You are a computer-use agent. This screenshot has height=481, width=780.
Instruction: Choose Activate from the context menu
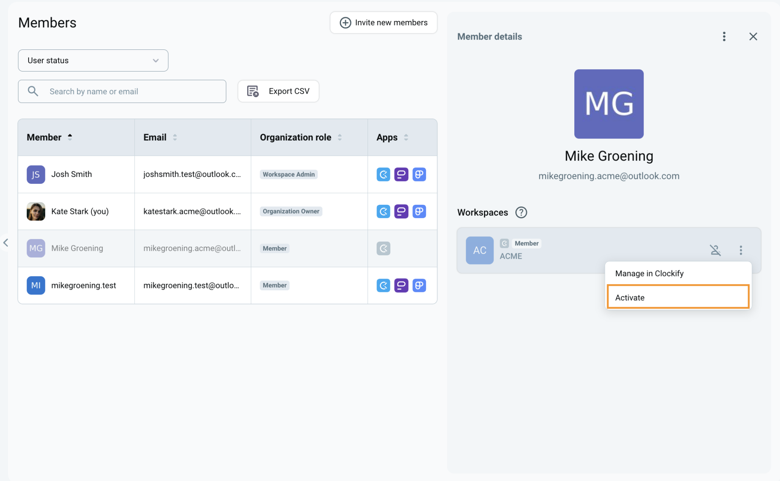coord(678,297)
